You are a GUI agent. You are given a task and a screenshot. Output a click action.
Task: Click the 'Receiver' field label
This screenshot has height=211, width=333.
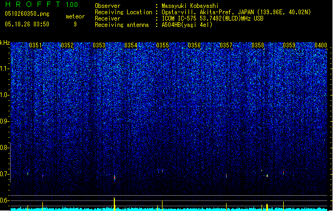click(107, 18)
